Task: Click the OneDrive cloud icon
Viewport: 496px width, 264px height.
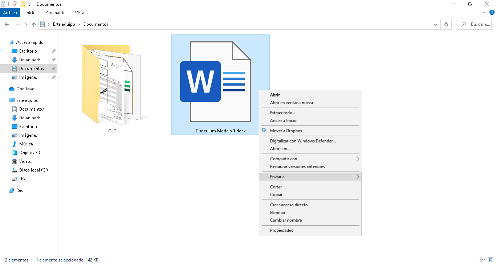Action: [x=11, y=89]
